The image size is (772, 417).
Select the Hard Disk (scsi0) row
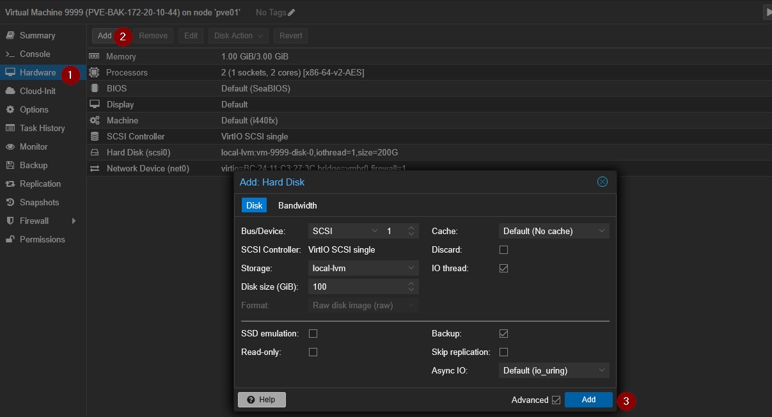pyautogui.click(x=138, y=153)
